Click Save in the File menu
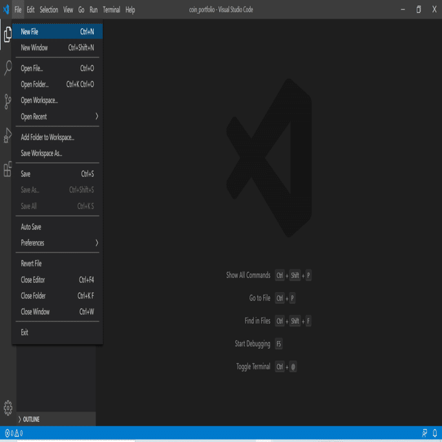This screenshot has width=442, height=442. 58,174
